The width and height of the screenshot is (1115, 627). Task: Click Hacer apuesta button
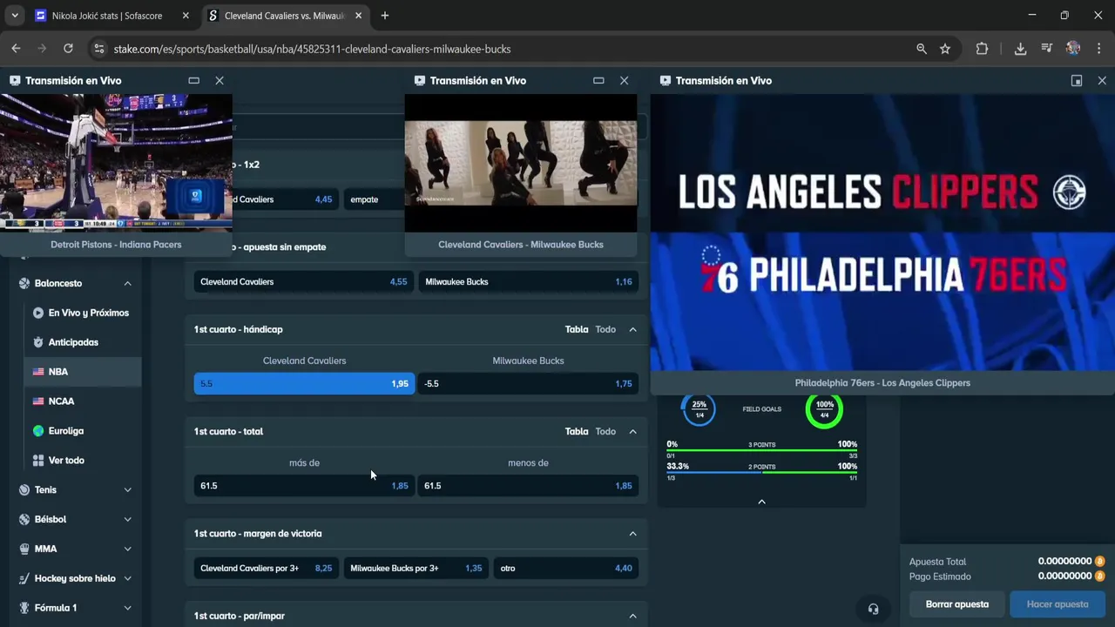[x=1058, y=604]
